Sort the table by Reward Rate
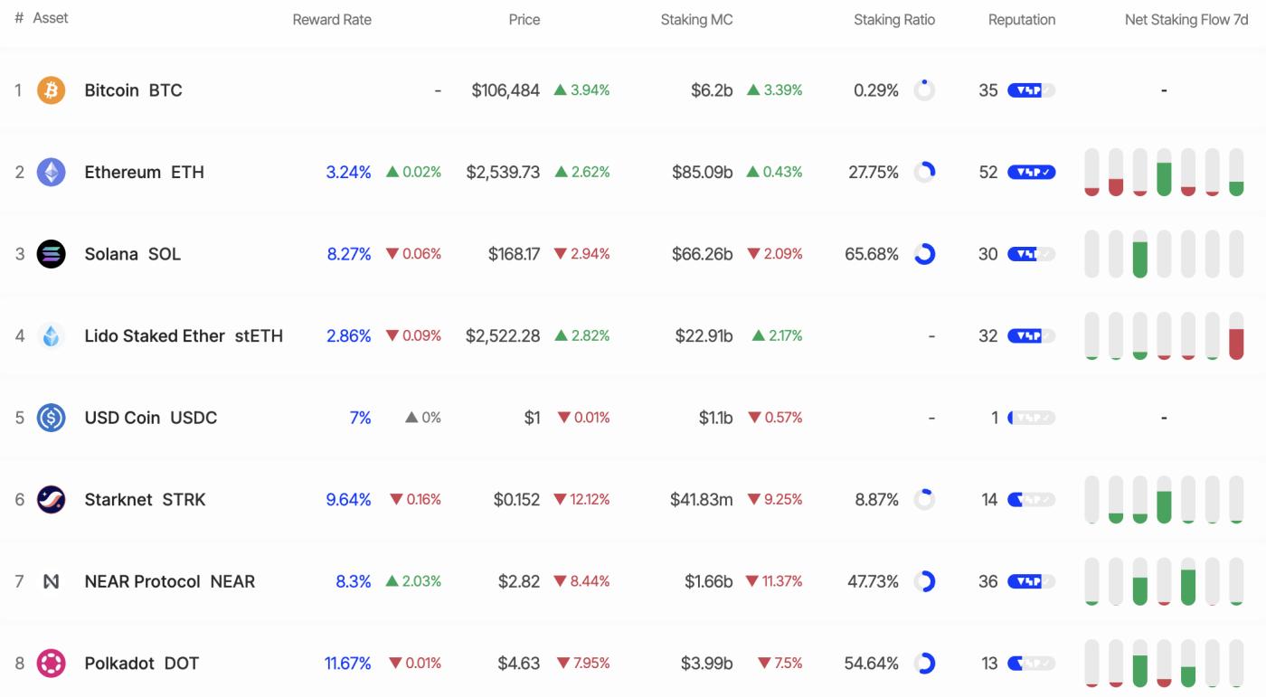 click(332, 19)
